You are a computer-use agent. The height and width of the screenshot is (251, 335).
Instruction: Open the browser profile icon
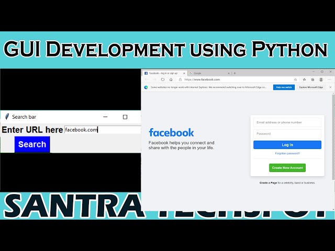coord(321,79)
